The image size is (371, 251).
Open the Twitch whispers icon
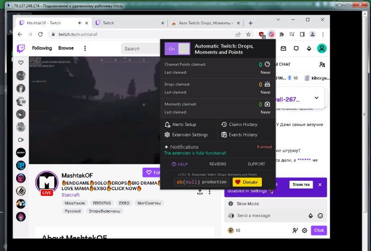pos(296,48)
